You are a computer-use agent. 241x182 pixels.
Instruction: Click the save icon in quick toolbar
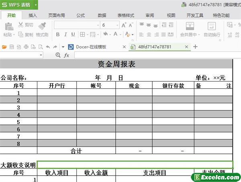pyautogui.click(x=12, y=47)
